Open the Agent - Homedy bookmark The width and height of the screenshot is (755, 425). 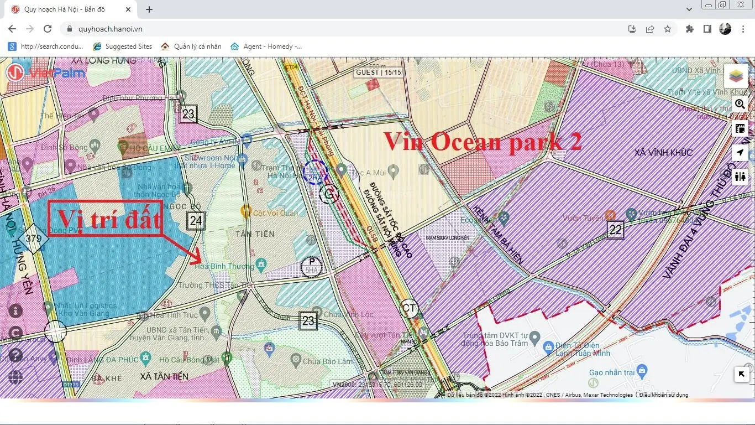coord(266,46)
